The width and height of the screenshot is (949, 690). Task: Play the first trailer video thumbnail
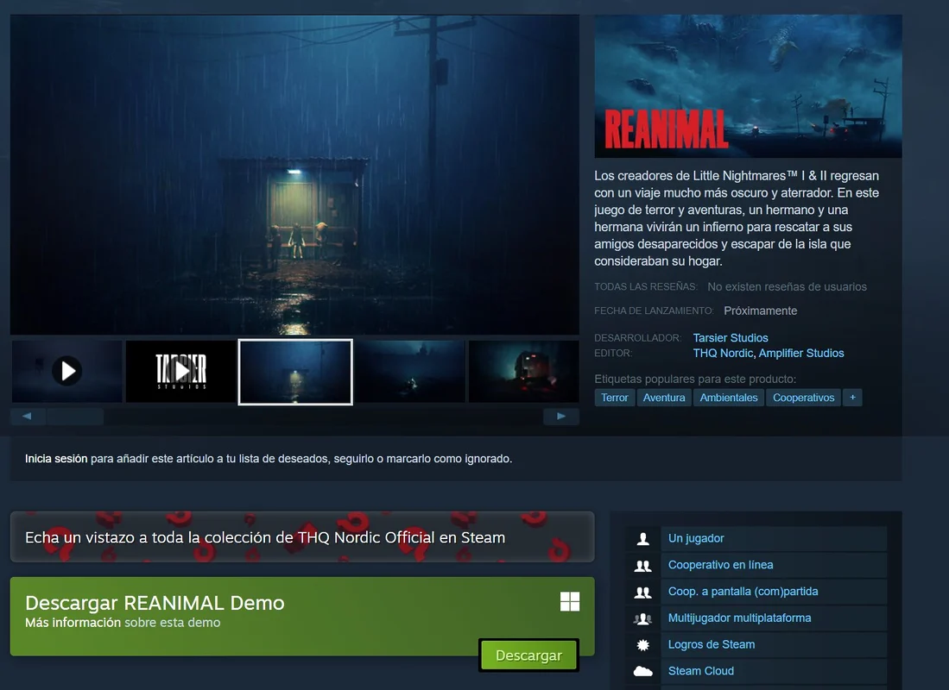(66, 371)
